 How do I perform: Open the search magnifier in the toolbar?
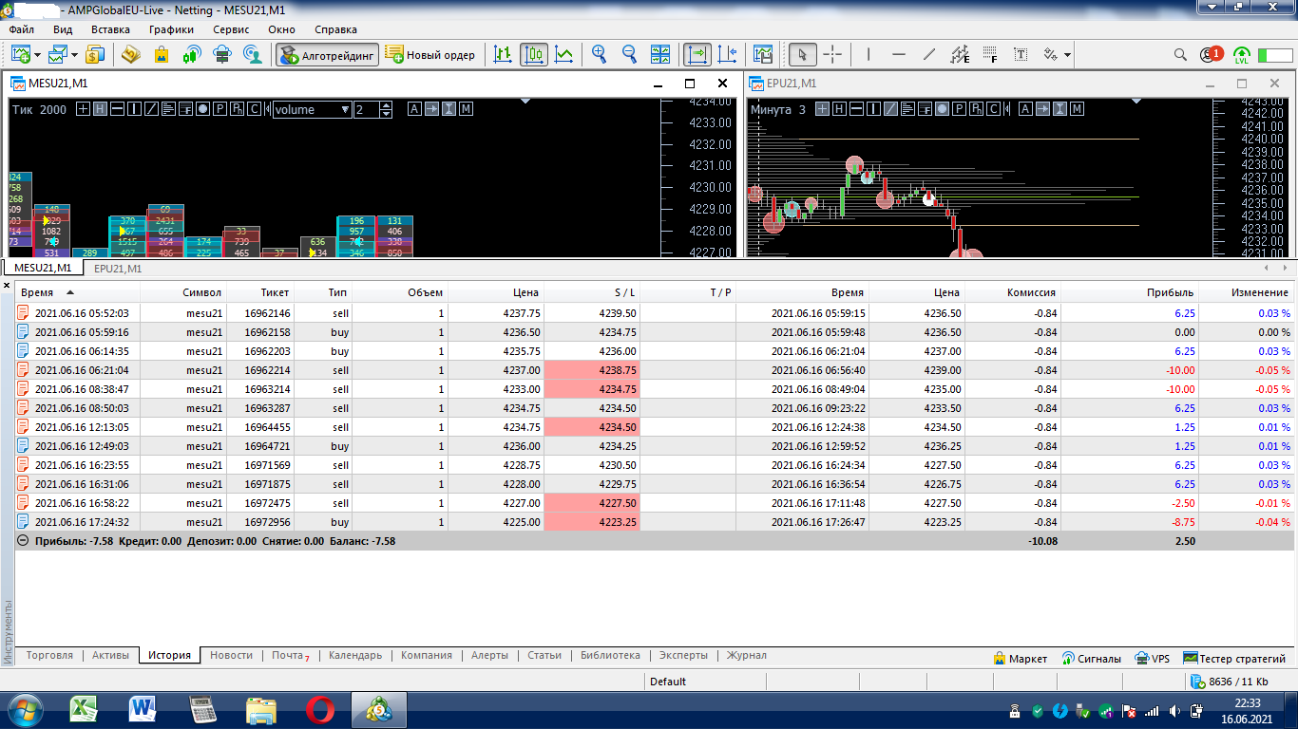tap(1181, 54)
